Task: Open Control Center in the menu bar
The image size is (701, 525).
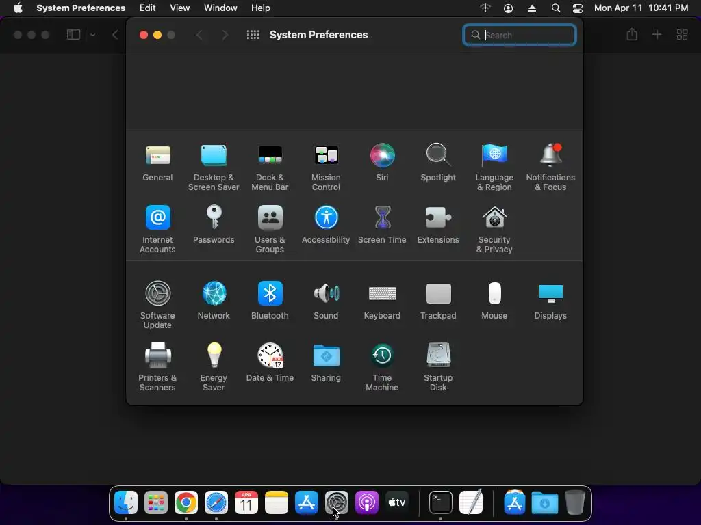Action: 578,8
